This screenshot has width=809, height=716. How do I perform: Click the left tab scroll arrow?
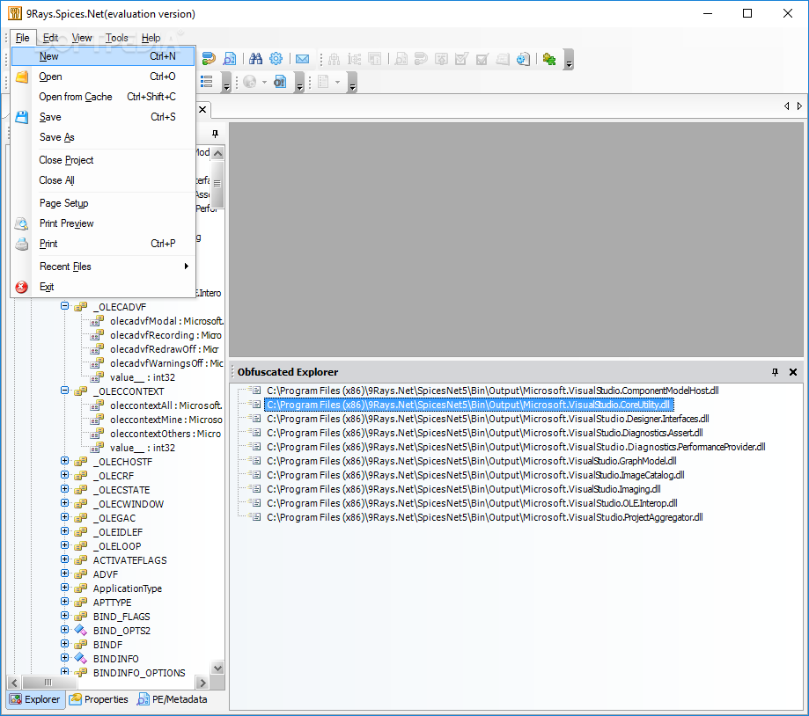[x=786, y=106]
